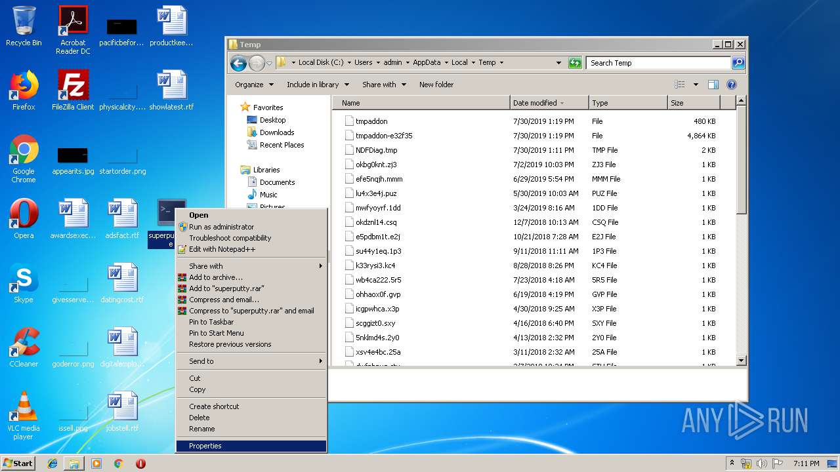Open Firefox desktop shortcut
840x472 pixels.
(24, 90)
